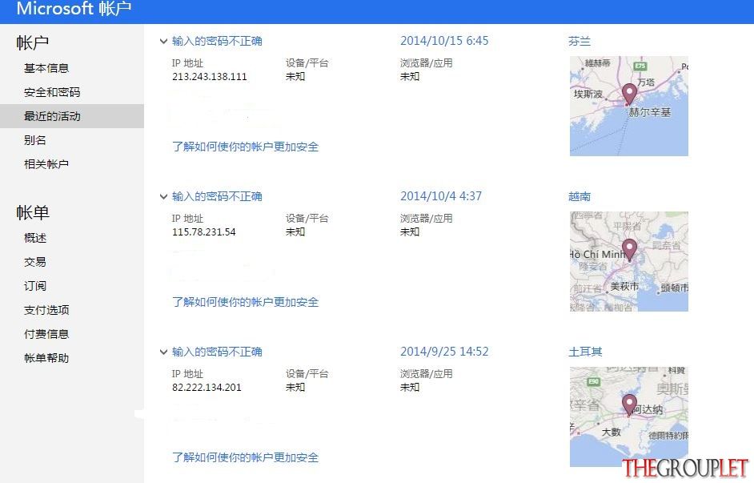Select IP address 213.243.138.111
This screenshot has width=754, height=483.
tap(210, 77)
